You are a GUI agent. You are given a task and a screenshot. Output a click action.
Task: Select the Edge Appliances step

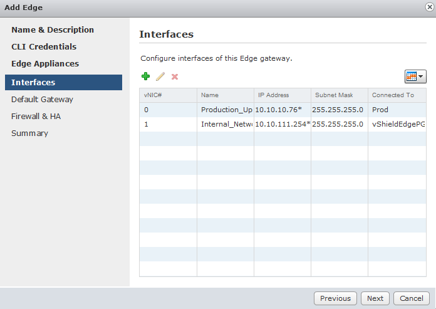[45, 63]
